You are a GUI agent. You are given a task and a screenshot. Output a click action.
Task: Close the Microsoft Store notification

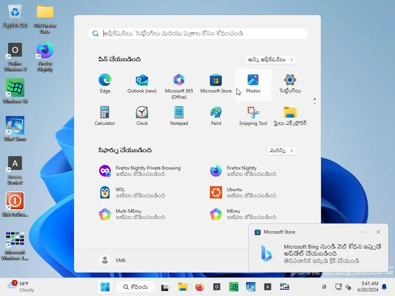pos(378,232)
